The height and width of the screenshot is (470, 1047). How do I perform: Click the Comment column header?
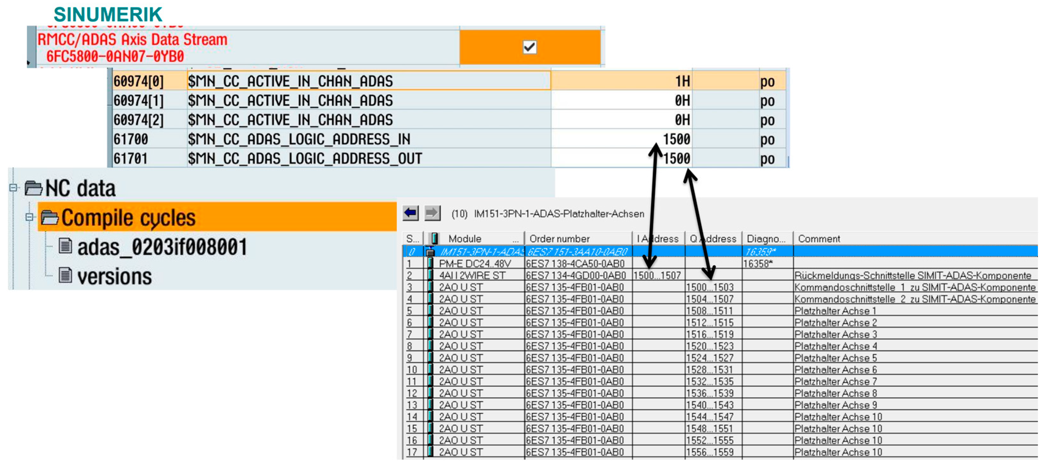pyautogui.click(x=819, y=239)
